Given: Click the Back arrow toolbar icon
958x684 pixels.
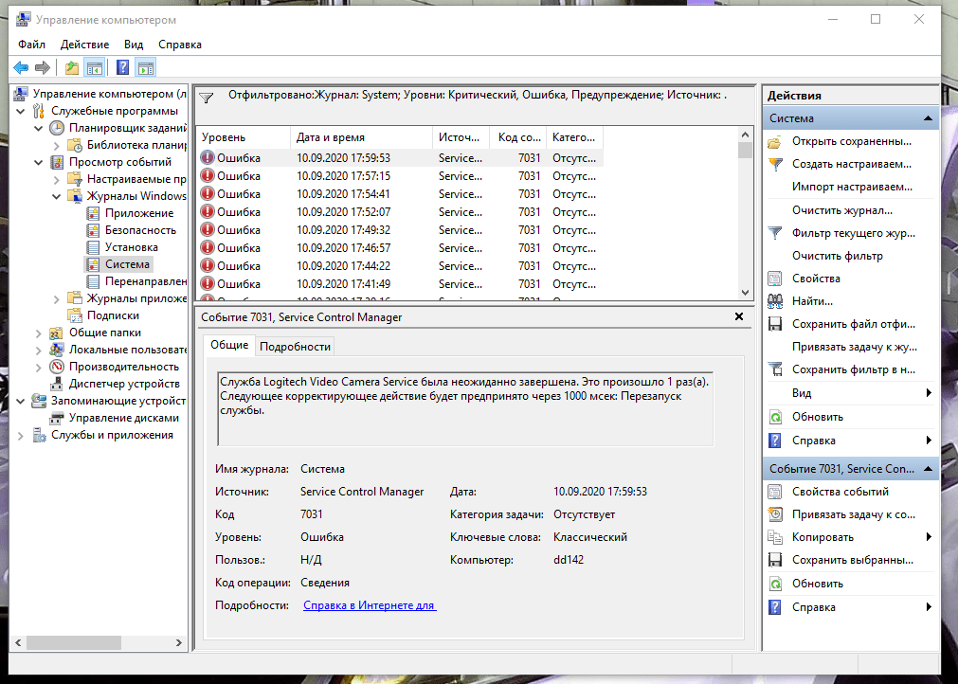Looking at the screenshot, I should tap(21, 67).
